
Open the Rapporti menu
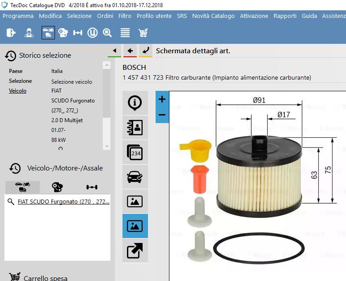coord(285,16)
